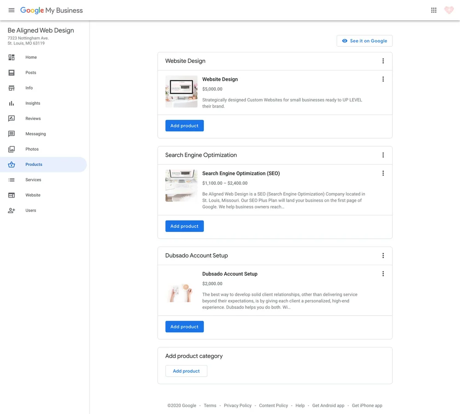Select the Home icon in the sidebar
The image size is (460, 414).
[11, 57]
